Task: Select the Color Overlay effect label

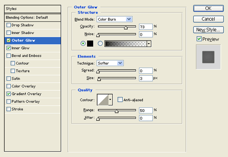Action: coord(24,86)
